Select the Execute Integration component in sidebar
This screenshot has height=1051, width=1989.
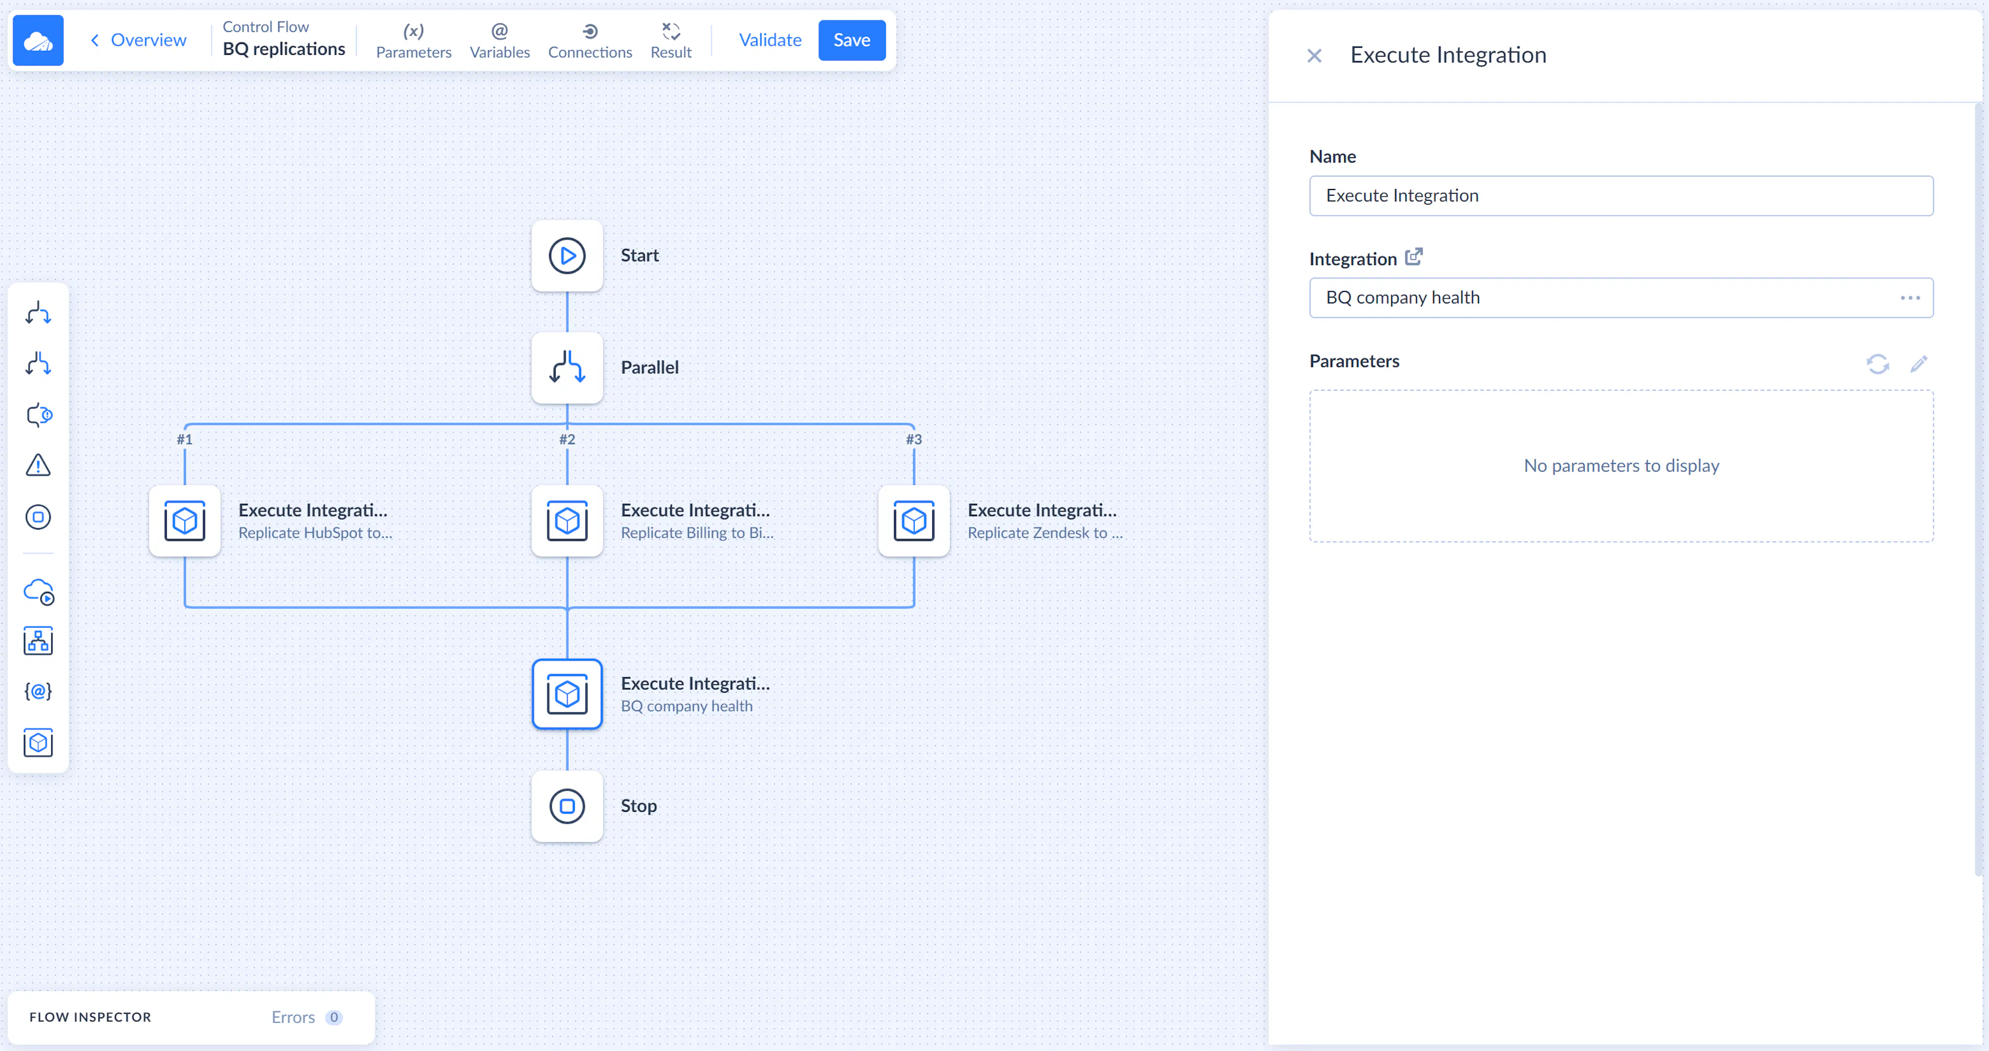tap(38, 742)
